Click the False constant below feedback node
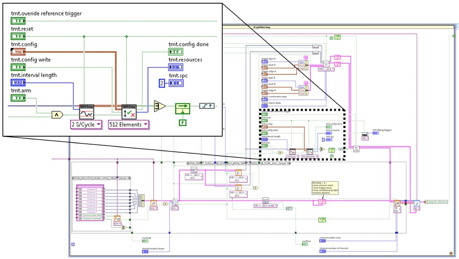 [183, 122]
